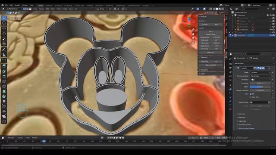Open the Thickness Mode dropdown

(x=260, y=76)
